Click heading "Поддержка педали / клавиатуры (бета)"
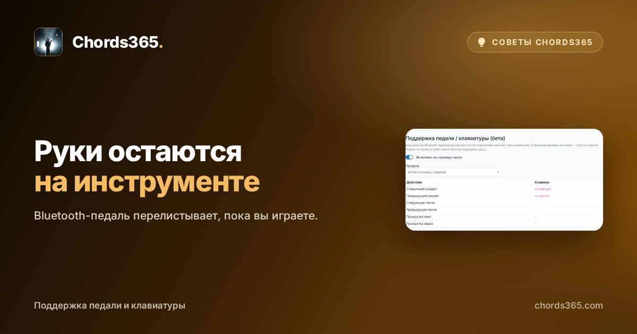The image size is (637, 334). pyautogui.click(x=455, y=138)
